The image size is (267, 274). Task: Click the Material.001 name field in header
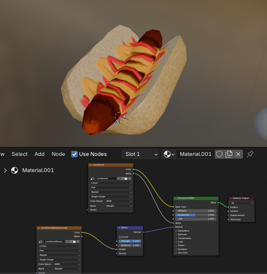coord(196,154)
